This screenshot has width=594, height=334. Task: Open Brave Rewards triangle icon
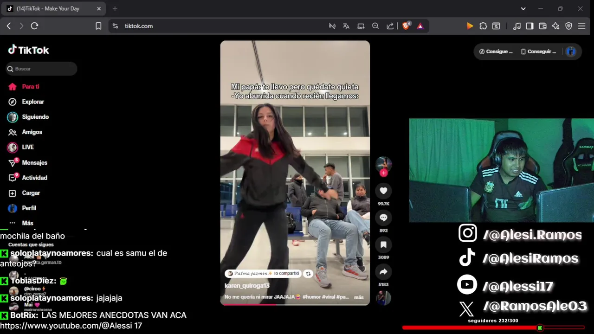tap(420, 26)
